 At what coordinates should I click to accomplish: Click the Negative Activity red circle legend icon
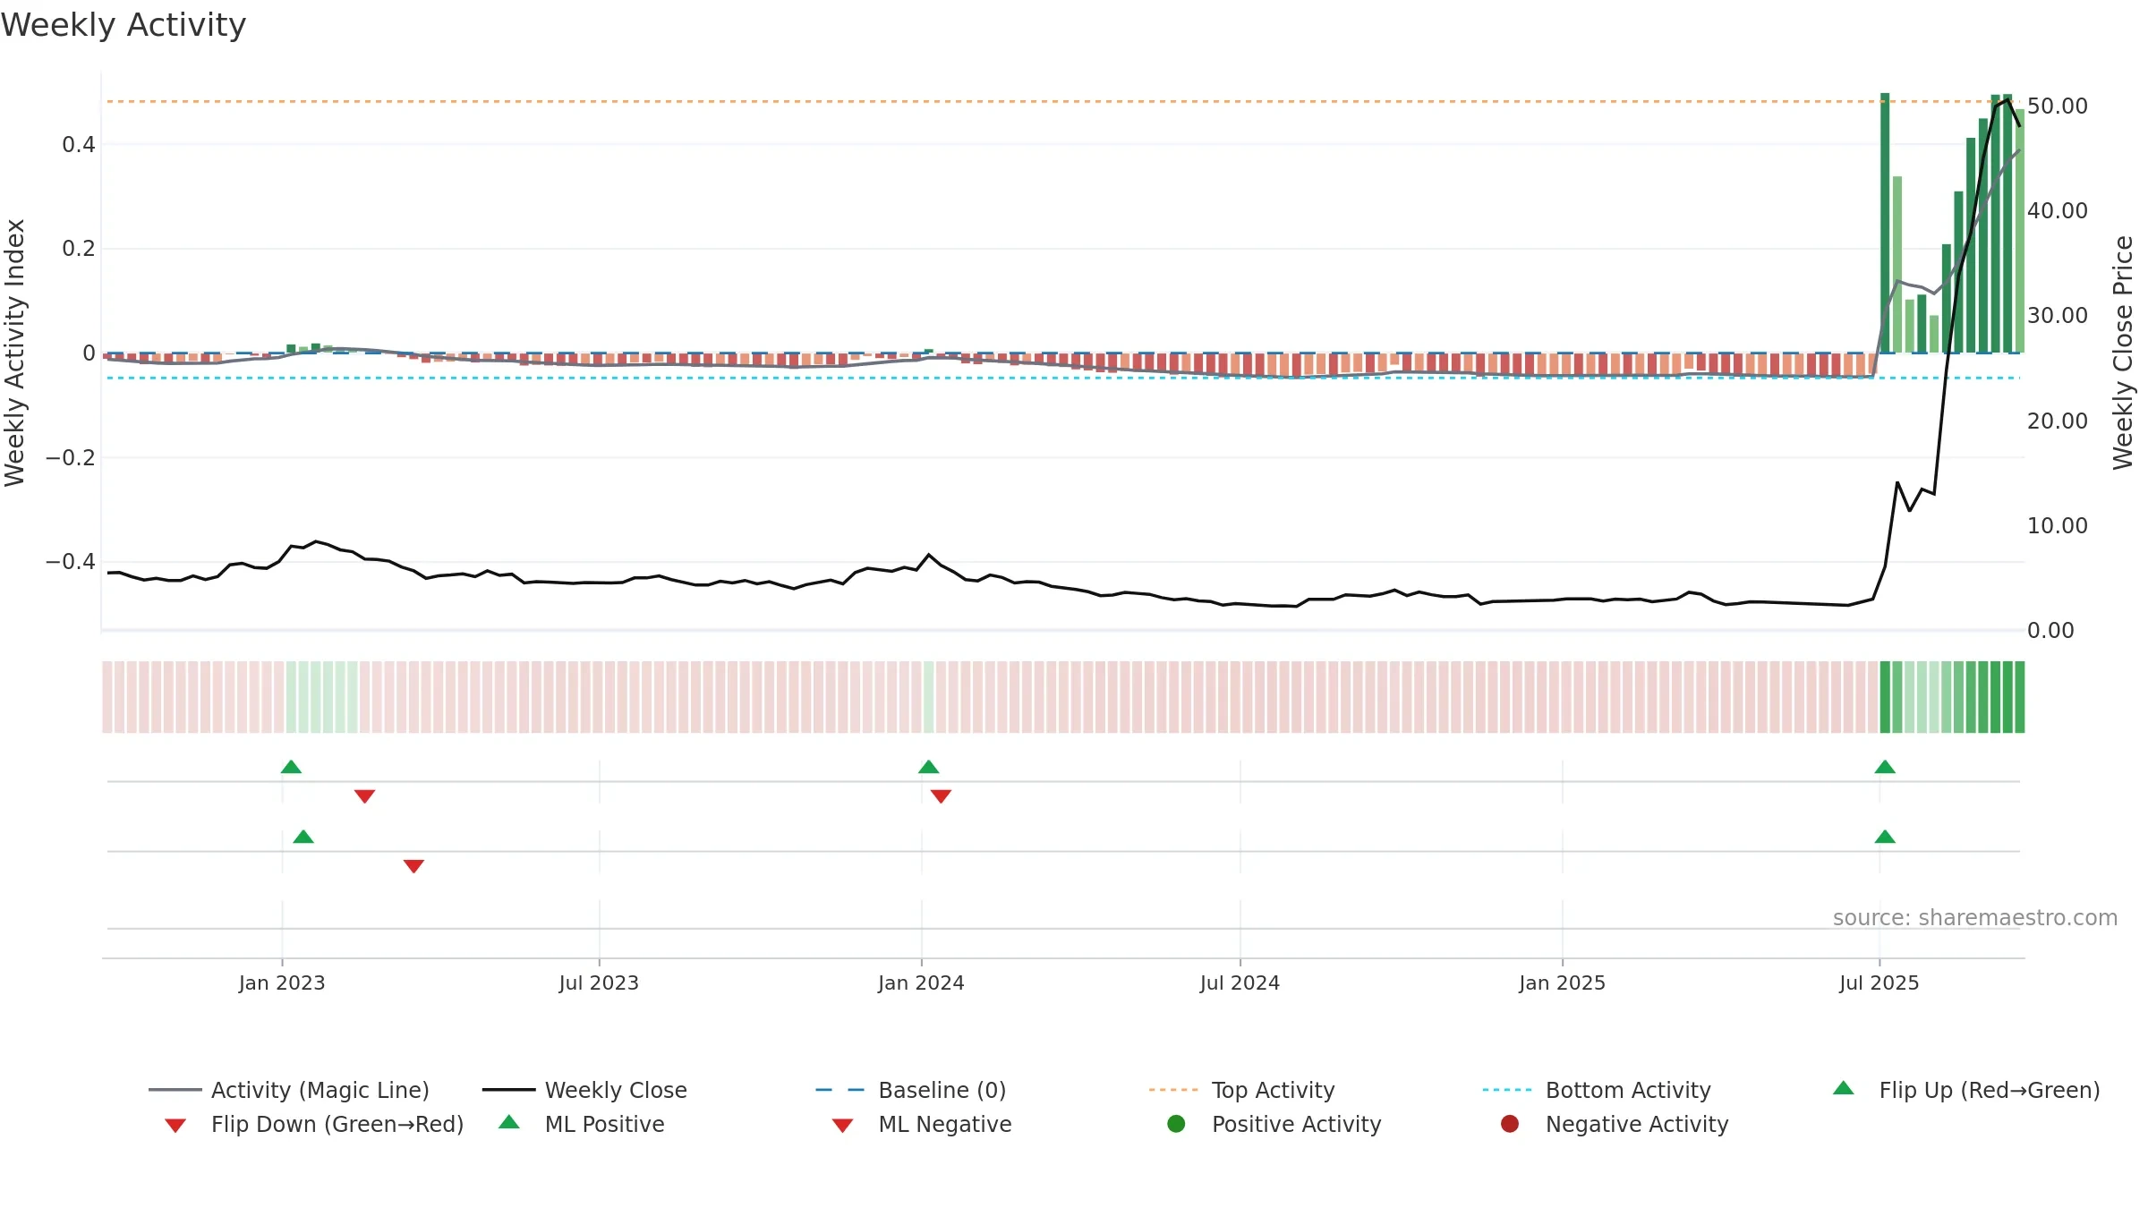click(x=1510, y=1124)
